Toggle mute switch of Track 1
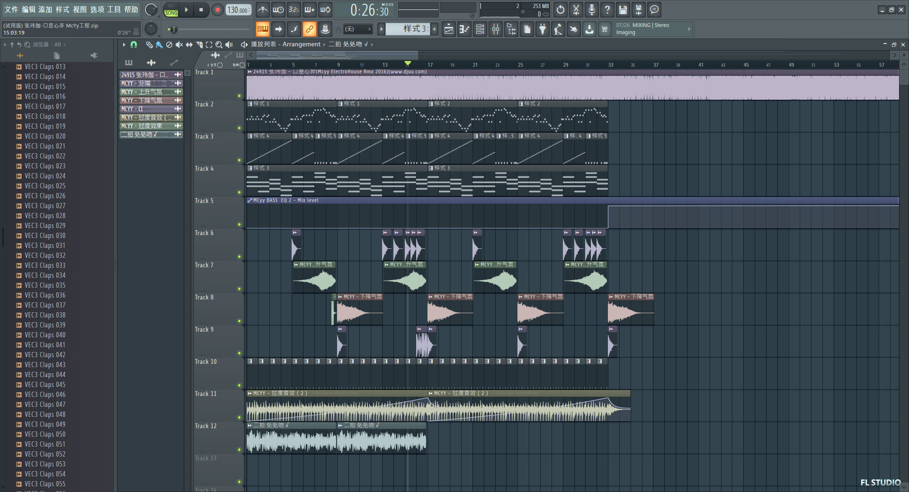The height and width of the screenshot is (492, 909). (239, 96)
